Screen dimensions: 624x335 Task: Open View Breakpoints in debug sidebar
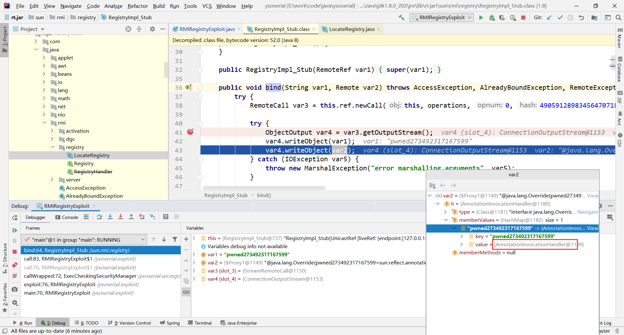15,265
